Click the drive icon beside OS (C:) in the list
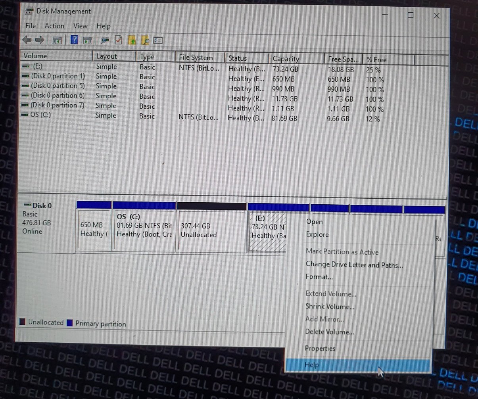This screenshot has height=399, width=478. (25, 115)
